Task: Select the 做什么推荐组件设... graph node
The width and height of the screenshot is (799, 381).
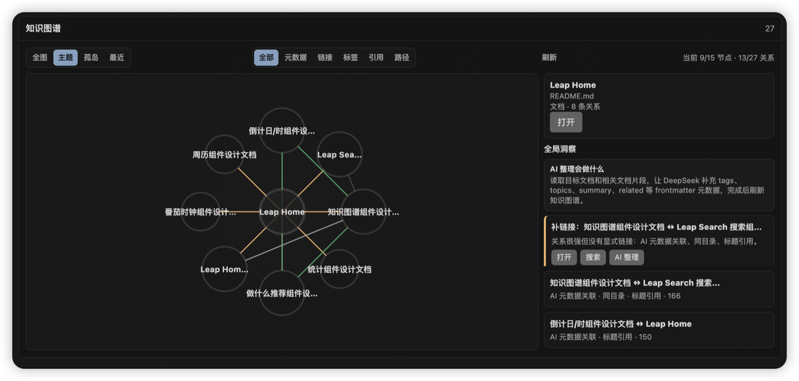Action: coord(282,293)
